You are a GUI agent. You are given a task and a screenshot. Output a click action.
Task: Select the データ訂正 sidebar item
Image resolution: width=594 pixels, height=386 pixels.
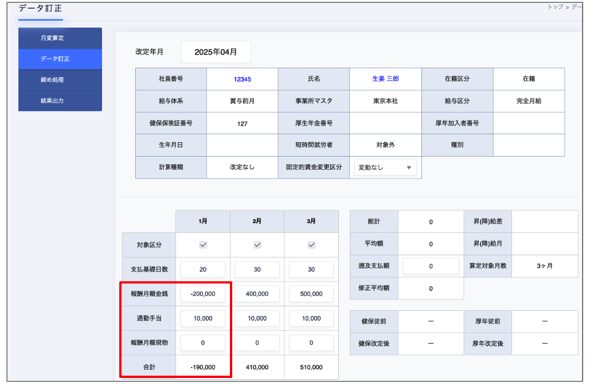pyautogui.click(x=60, y=59)
